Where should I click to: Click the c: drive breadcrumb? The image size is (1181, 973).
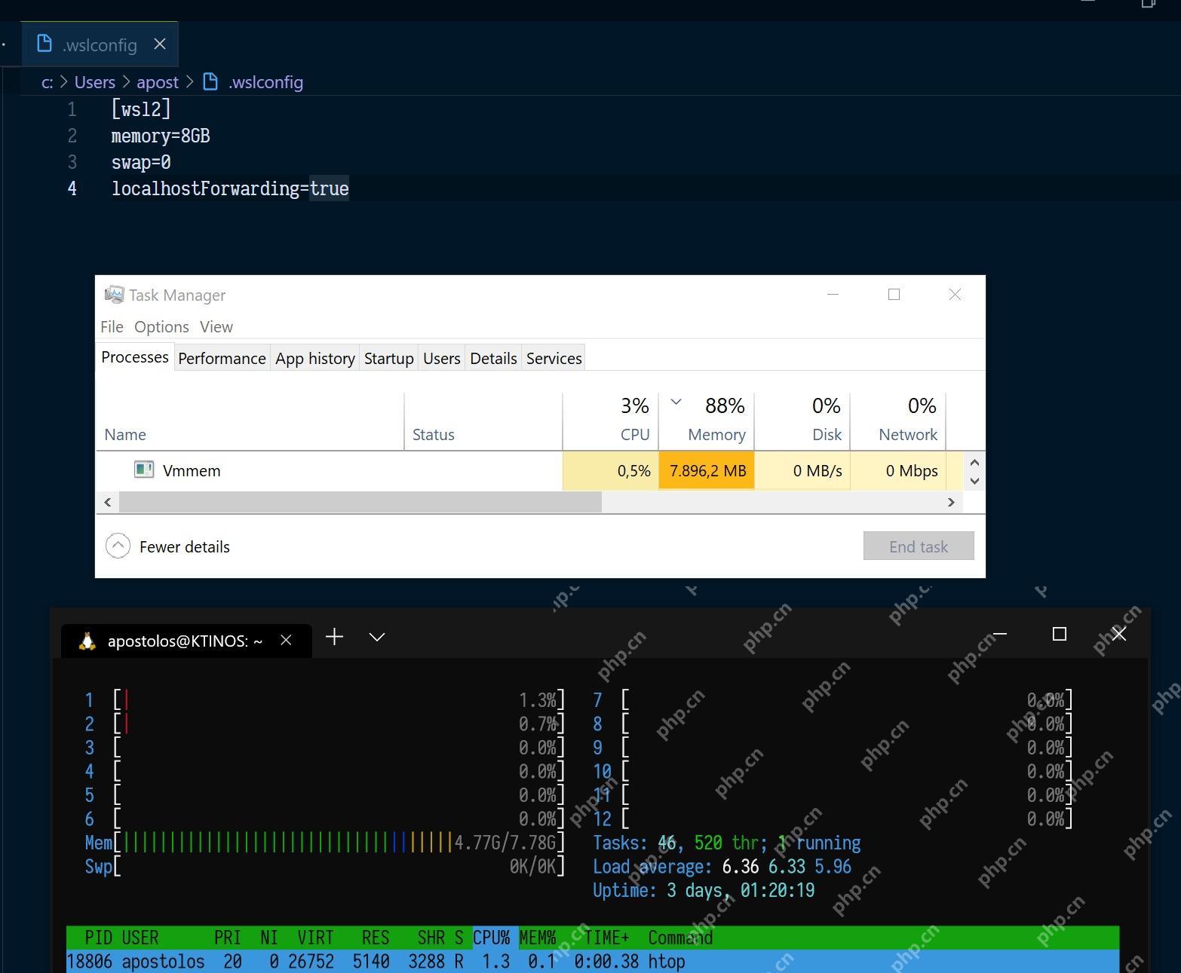click(x=48, y=82)
